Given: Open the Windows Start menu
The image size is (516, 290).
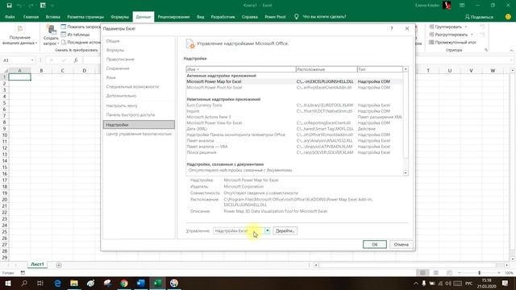Looking at the screenshot, I should 7,283.
